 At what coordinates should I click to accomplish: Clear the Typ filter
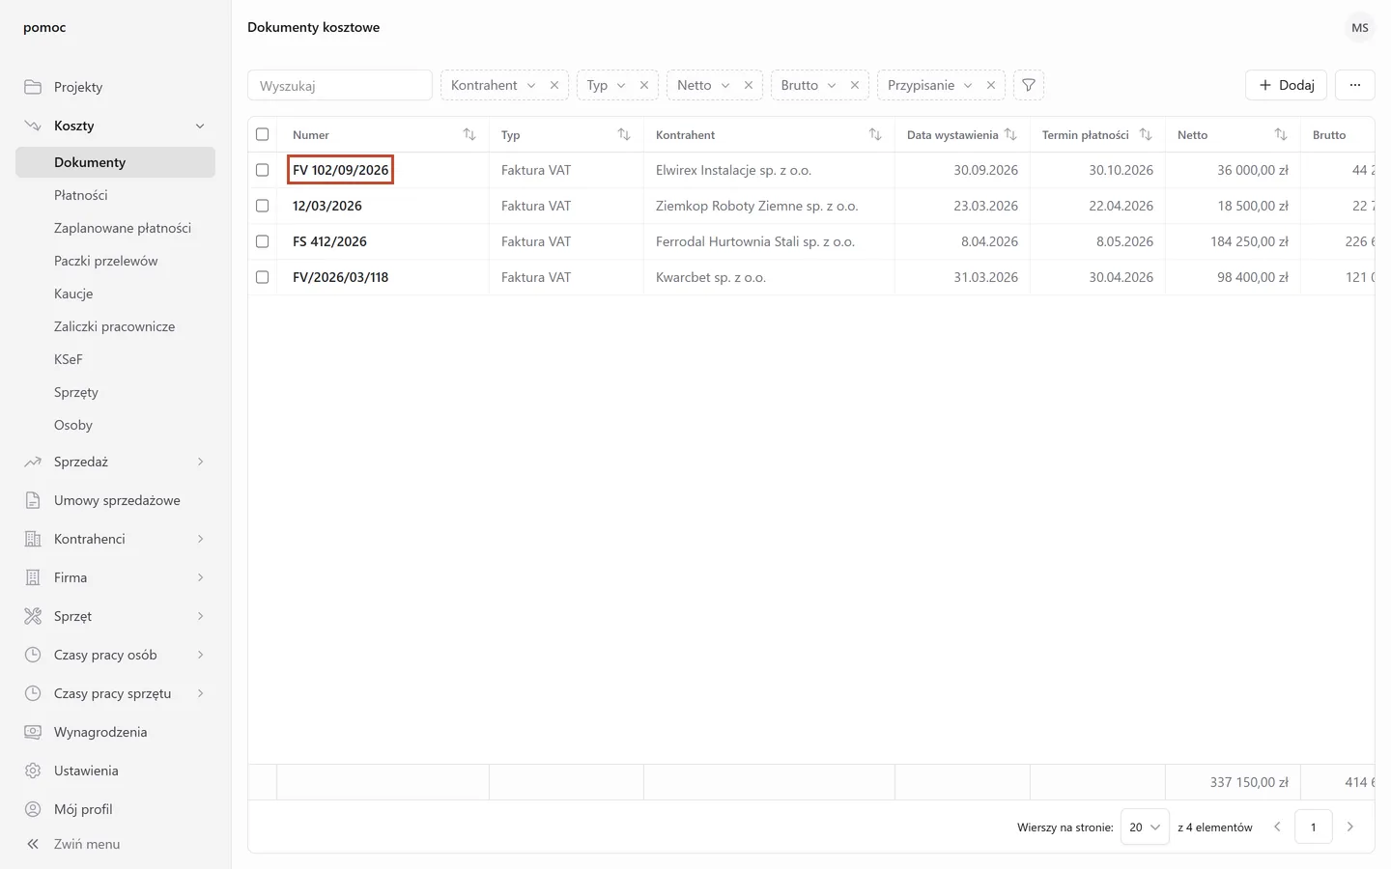[644, 85]
